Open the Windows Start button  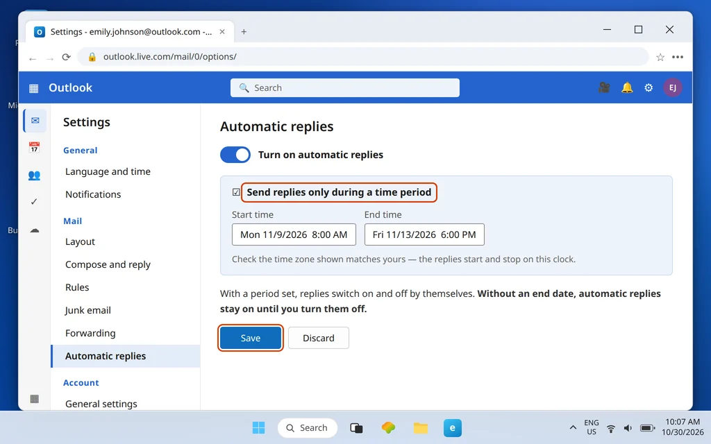258,427
